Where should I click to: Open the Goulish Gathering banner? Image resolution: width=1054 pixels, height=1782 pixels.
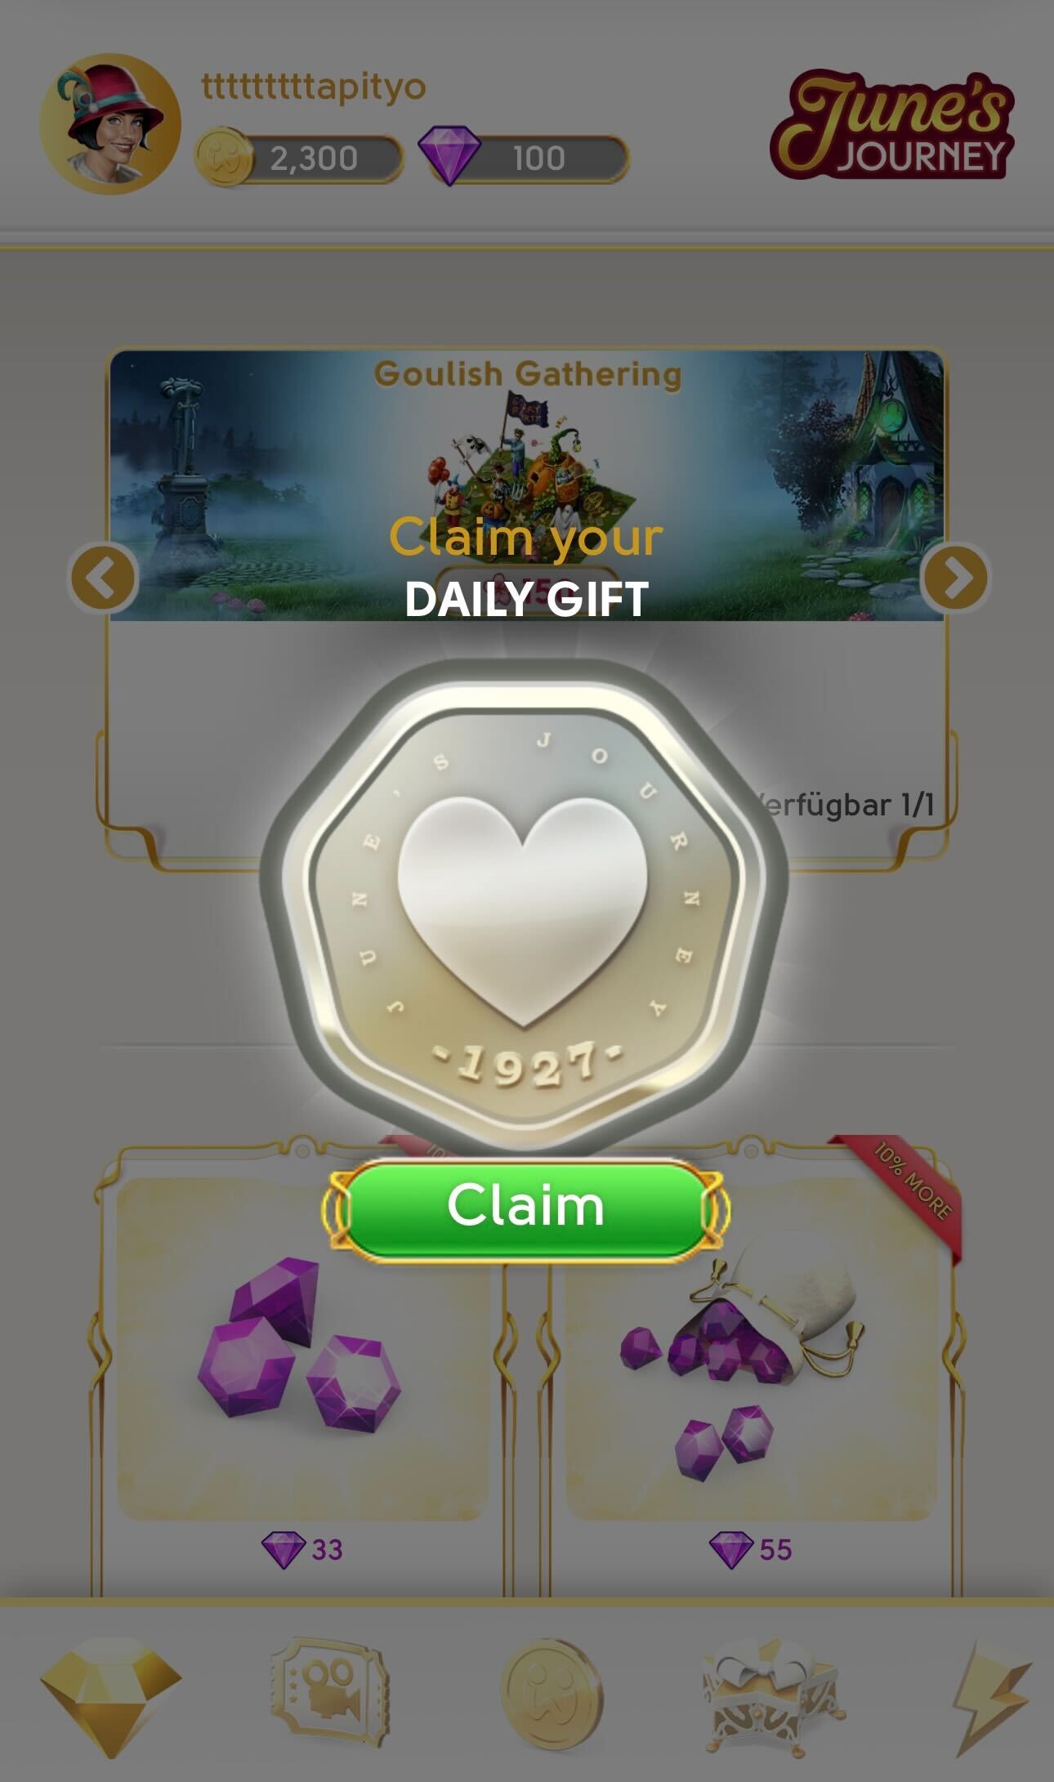point(527,485)
